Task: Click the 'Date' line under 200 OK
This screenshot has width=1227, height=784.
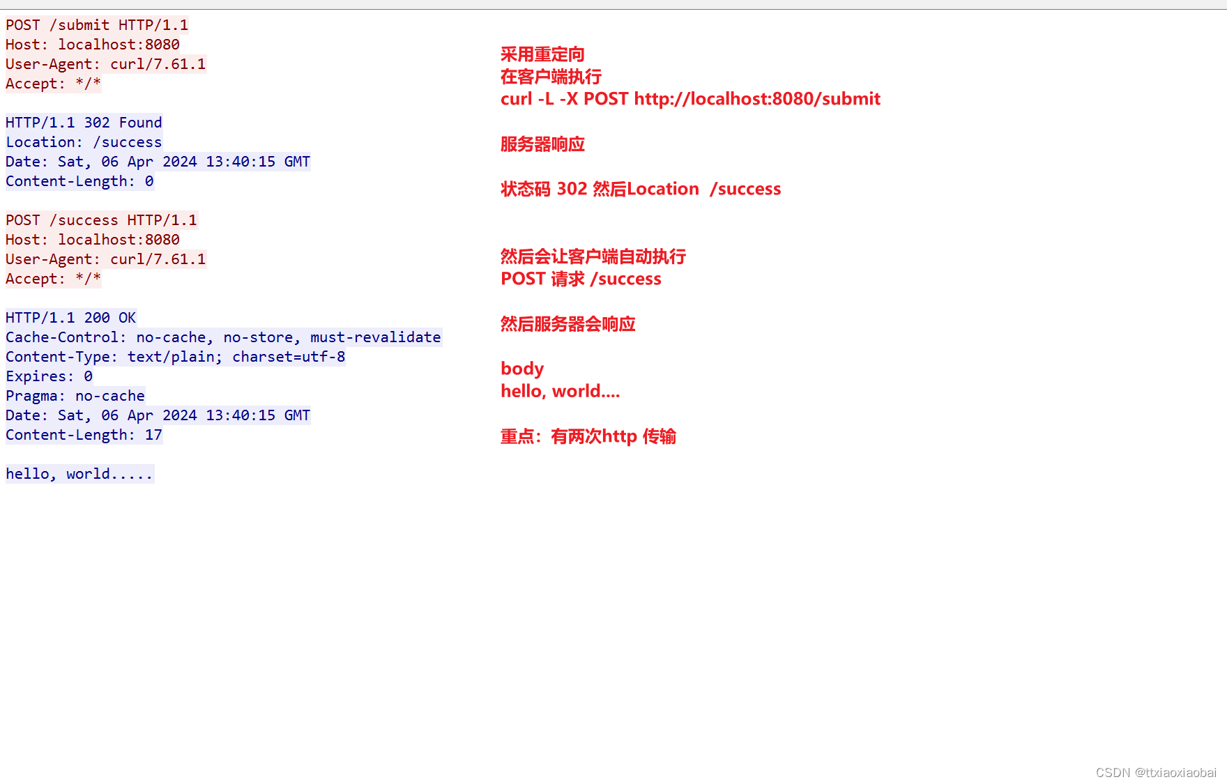Action: tap(158, 415)
